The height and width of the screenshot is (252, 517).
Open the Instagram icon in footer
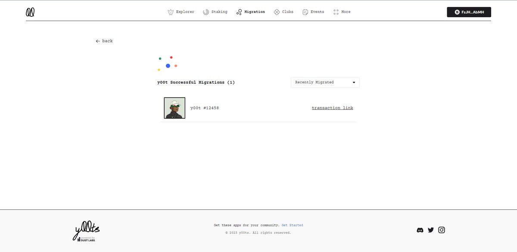[x=442, y=230]
